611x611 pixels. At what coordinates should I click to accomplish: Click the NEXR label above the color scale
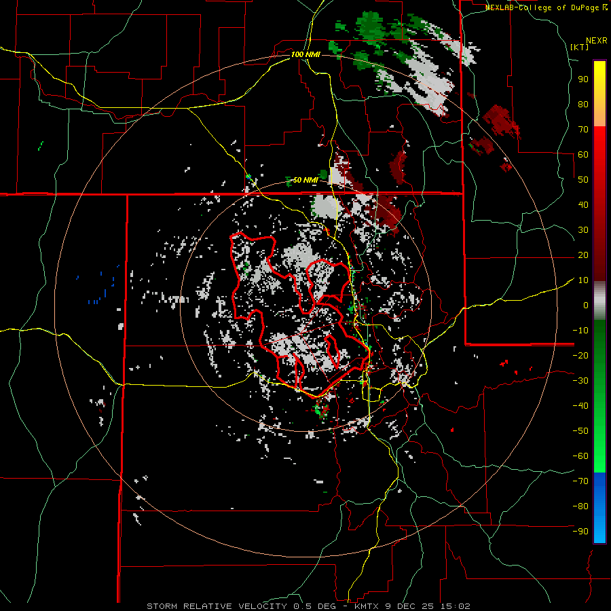pos(597,41)
